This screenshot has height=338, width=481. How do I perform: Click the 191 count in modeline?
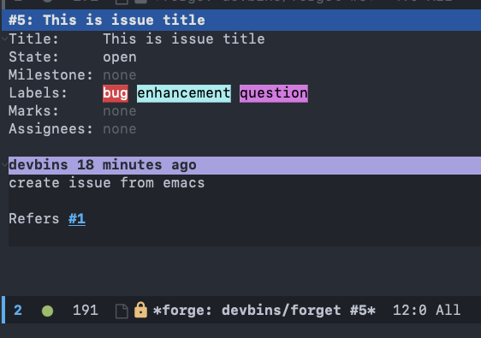pyautogui.click(x=86, y=310)
